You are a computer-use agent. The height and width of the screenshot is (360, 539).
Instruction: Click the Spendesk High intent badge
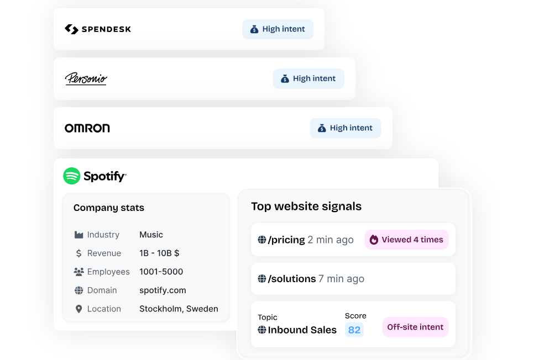pyautogui.click(x=278, y=29)
